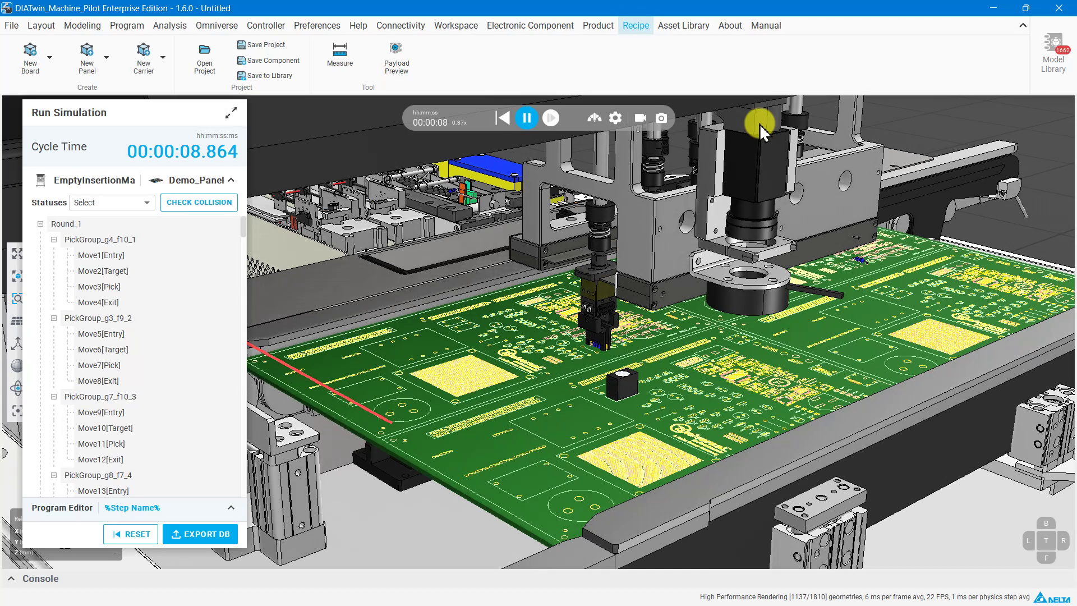Collapse the Demo_Panel header chevron

point(231,180)
